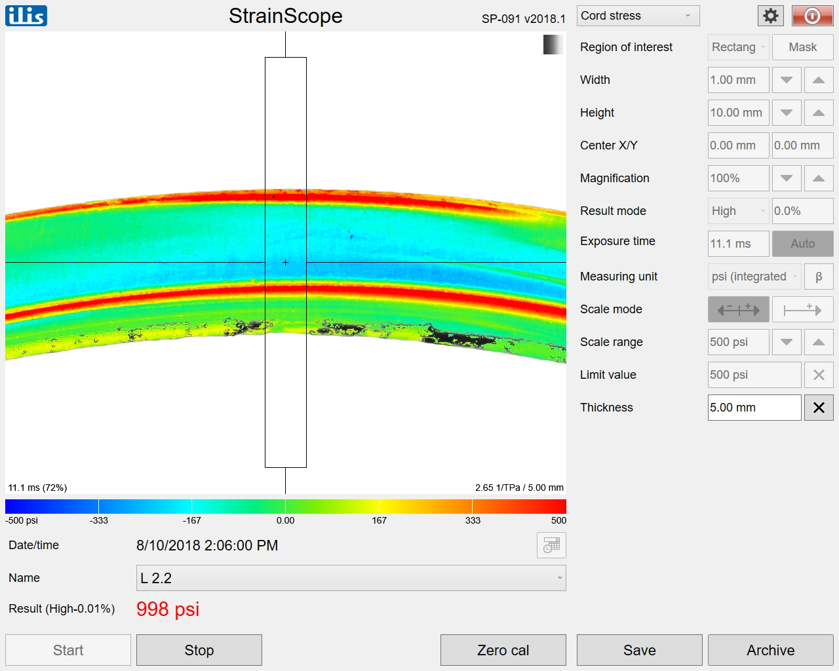Clear the Limit value with X
This screenshot has width=839, height=671.
(x=819, y=375)
